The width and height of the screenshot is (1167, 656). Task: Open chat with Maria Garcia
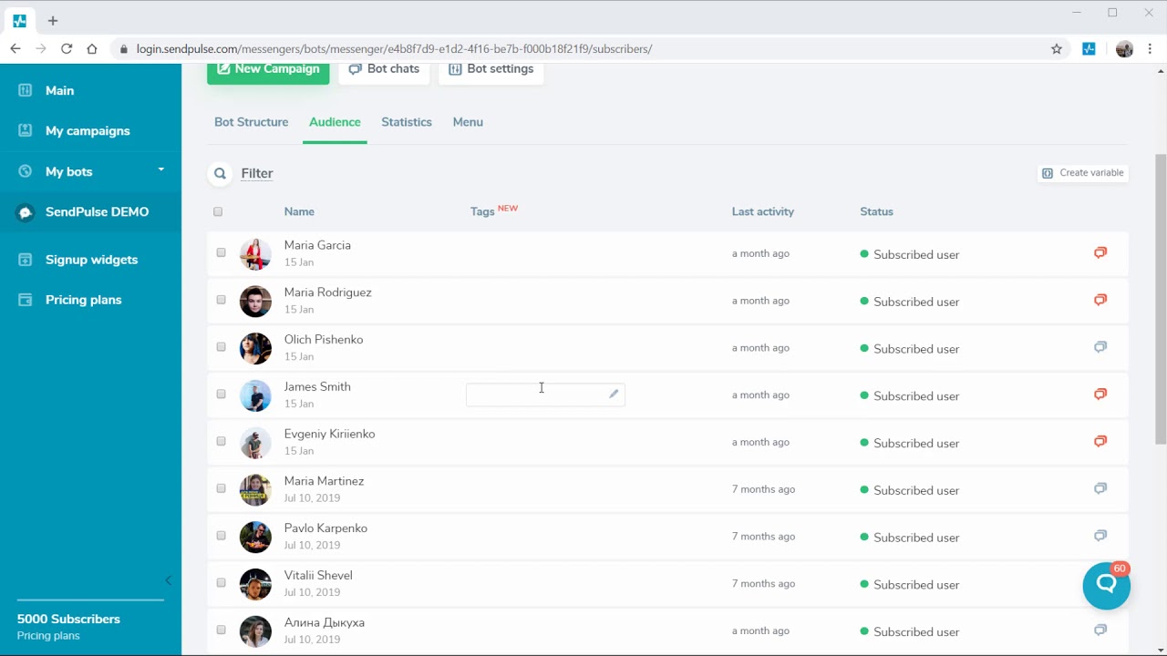[1100, 252]
